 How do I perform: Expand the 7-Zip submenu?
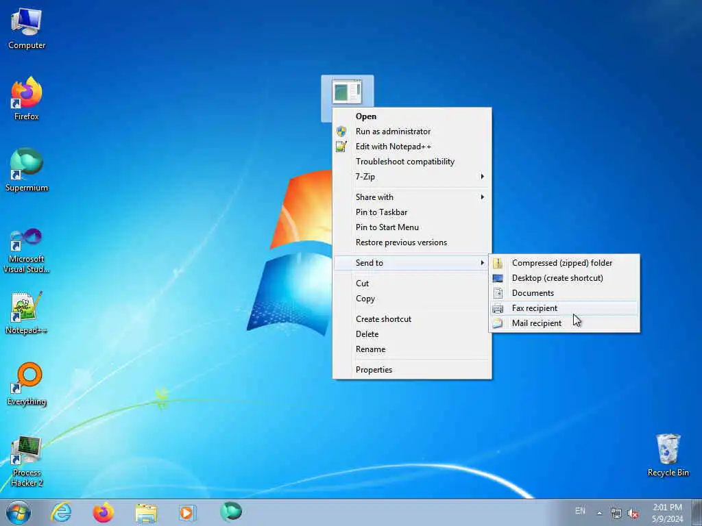pos(412,177)
